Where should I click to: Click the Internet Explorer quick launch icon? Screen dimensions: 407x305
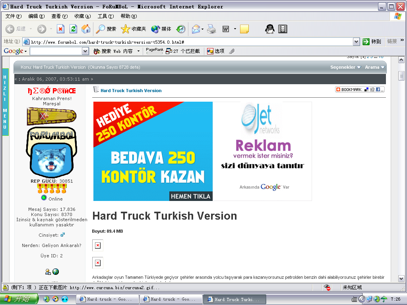[47, 299]
